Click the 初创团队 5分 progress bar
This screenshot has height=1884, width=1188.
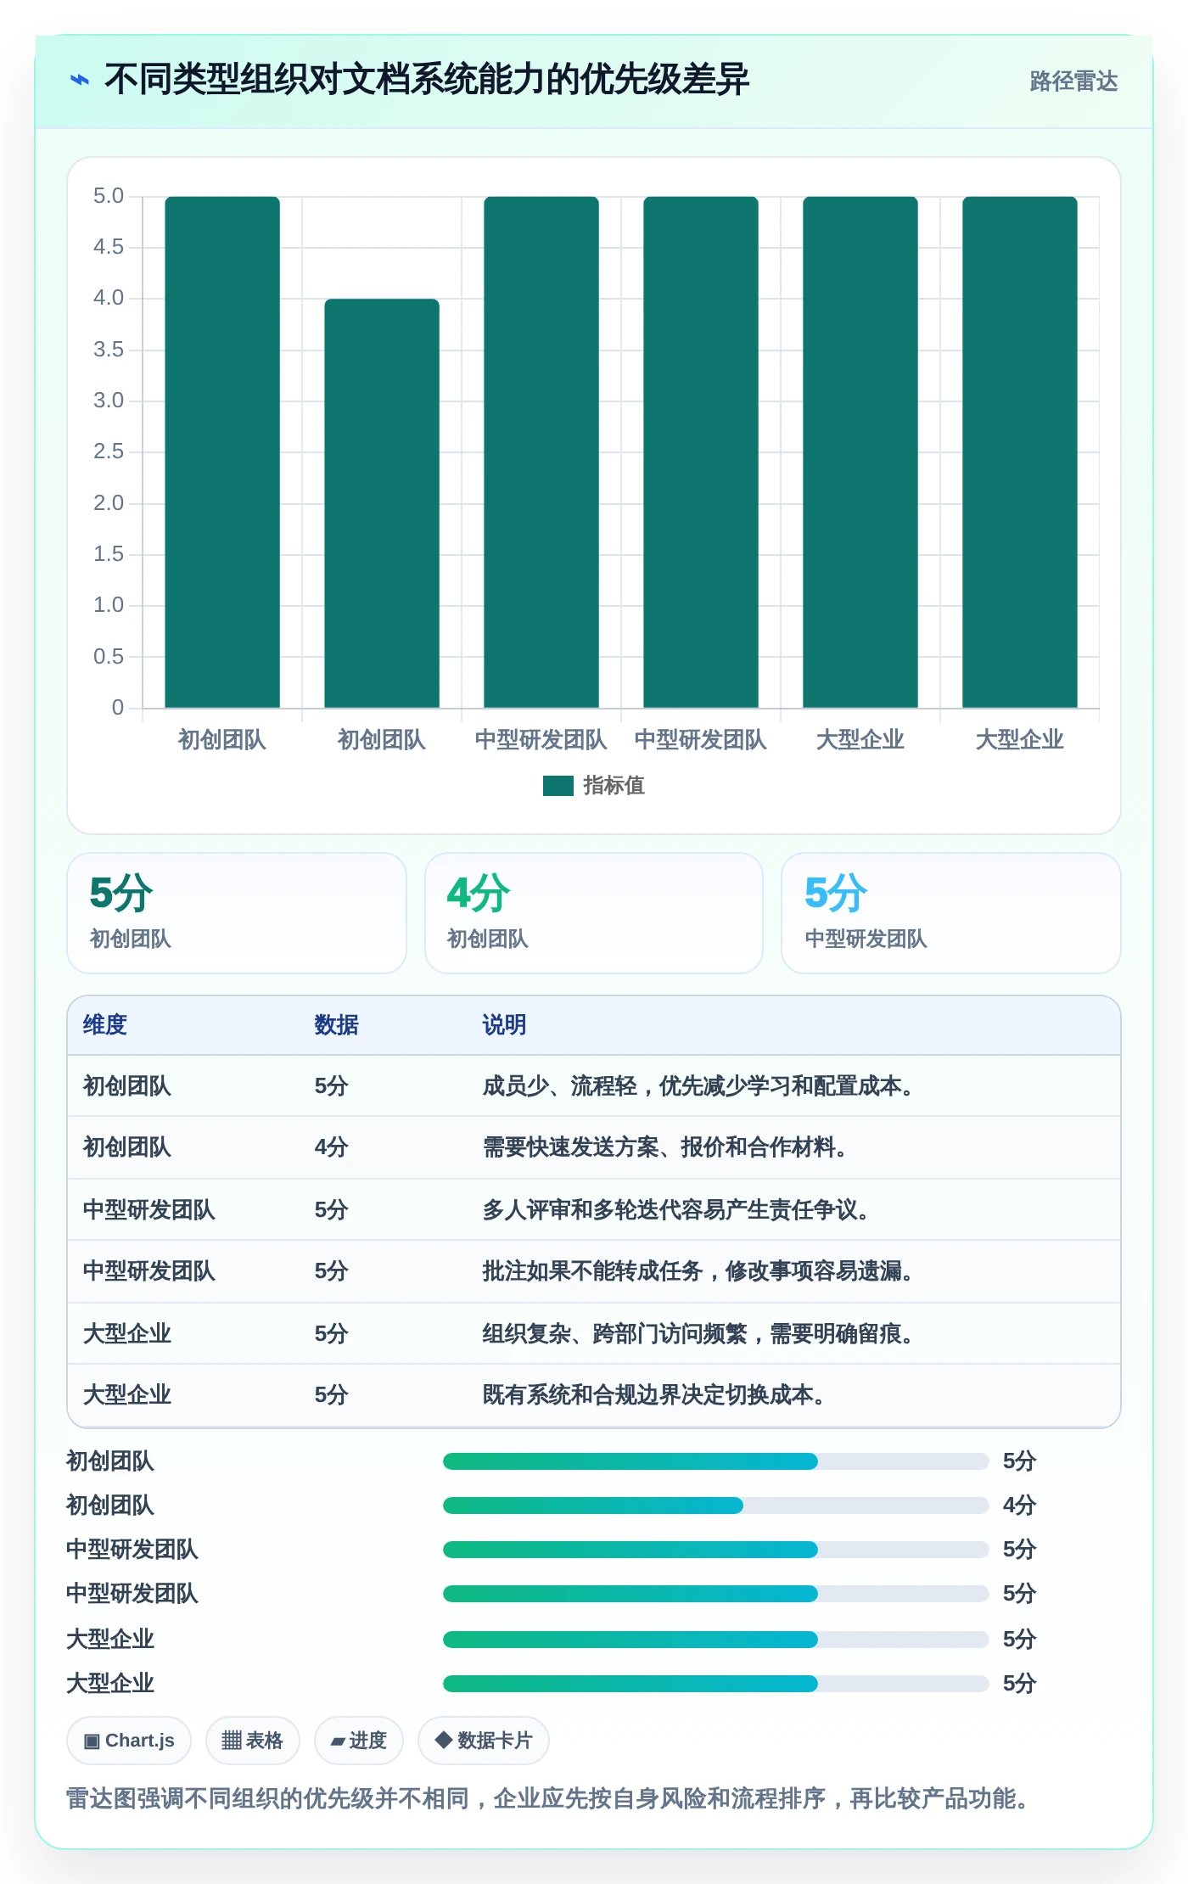pos(715,1461)
